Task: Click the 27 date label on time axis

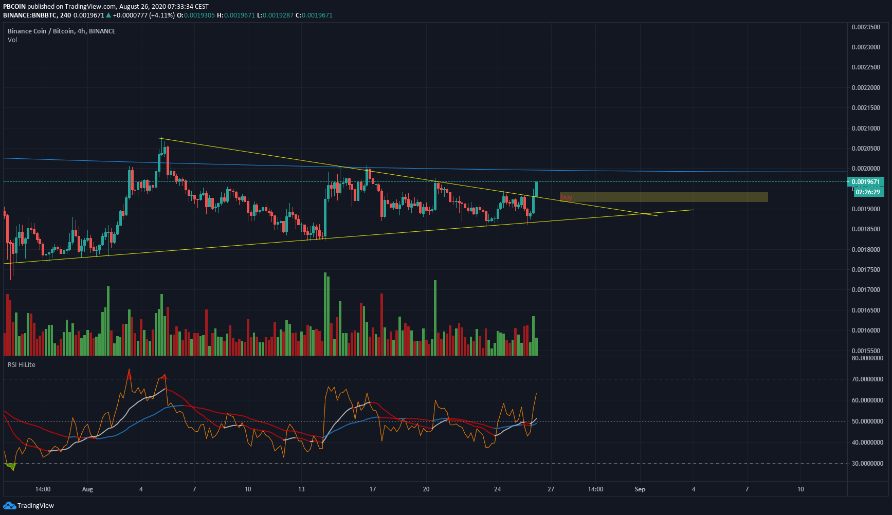Action: tap(551, 489)
